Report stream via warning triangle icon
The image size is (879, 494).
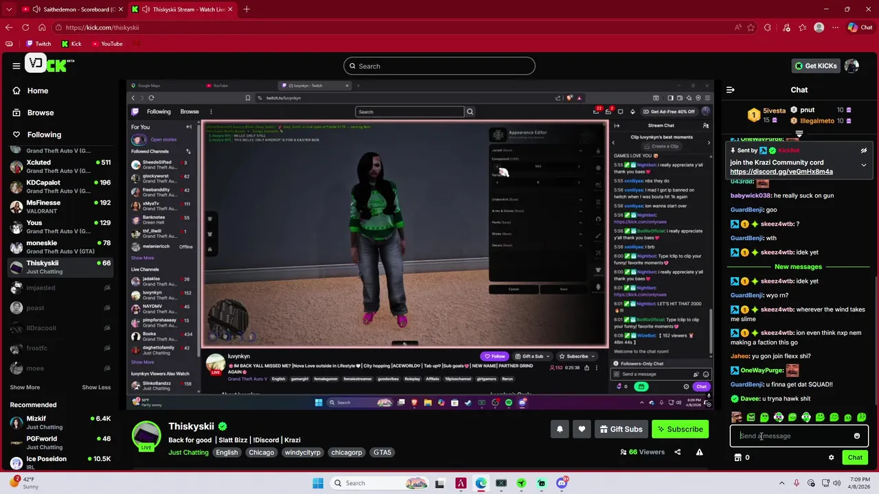click(x=699, y=452)
